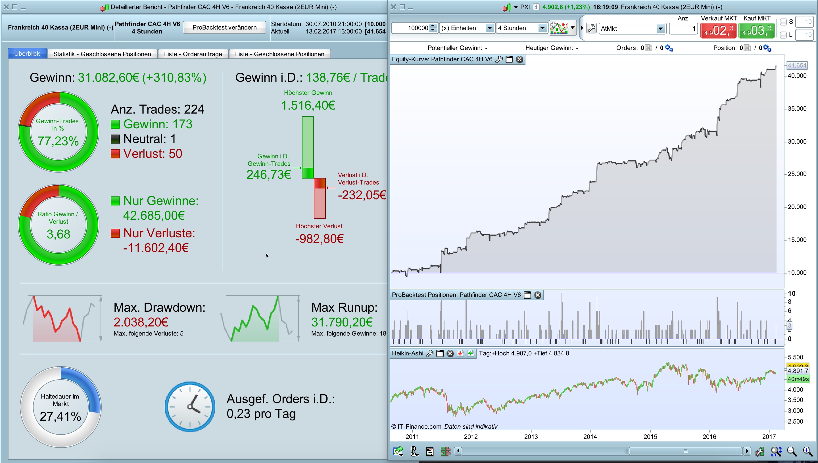Click the export chart icon in bottom toolbar

click(398, 451)
